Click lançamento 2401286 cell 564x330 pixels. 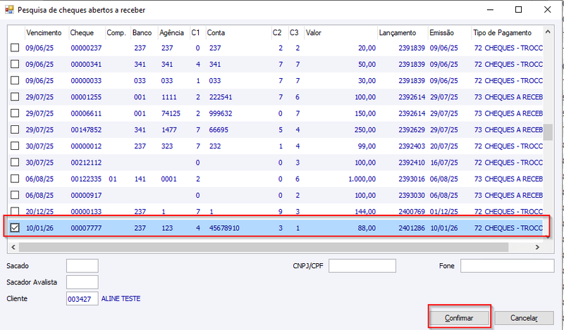412,228
